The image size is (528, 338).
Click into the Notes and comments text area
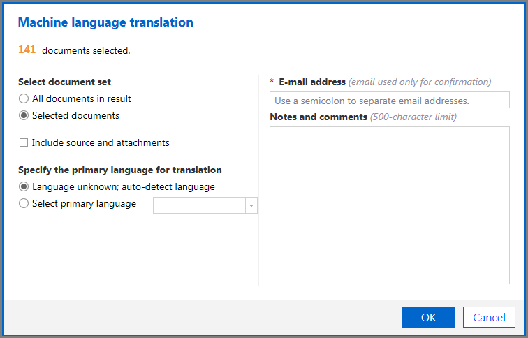(390, 205)
